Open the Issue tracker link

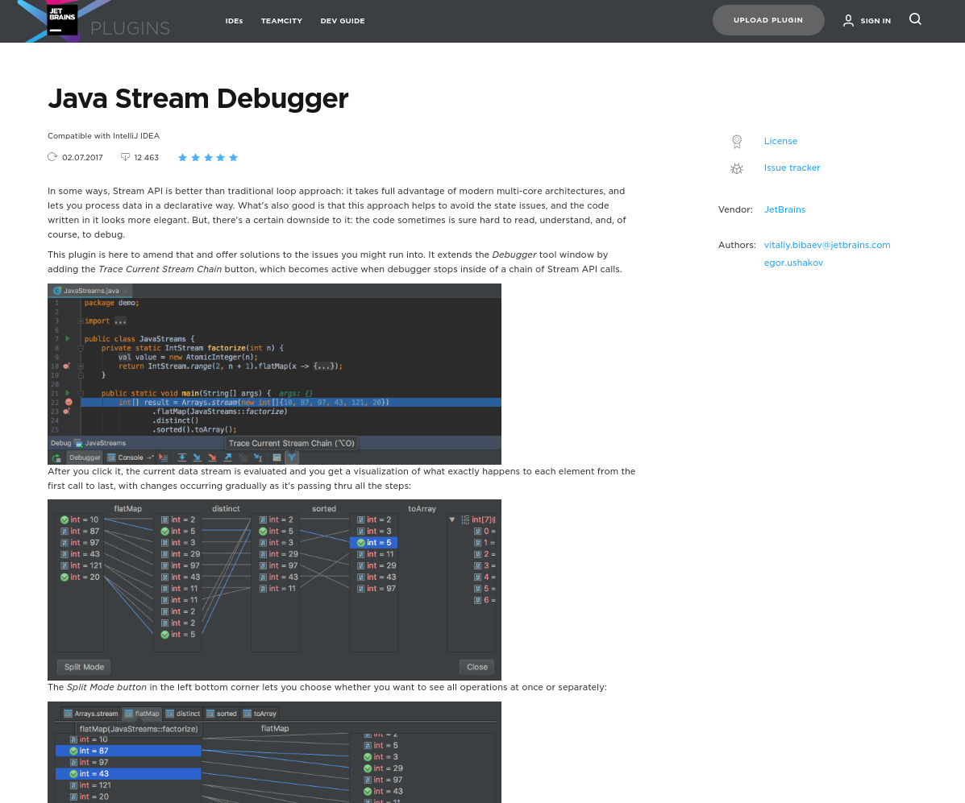pos(792,168)
